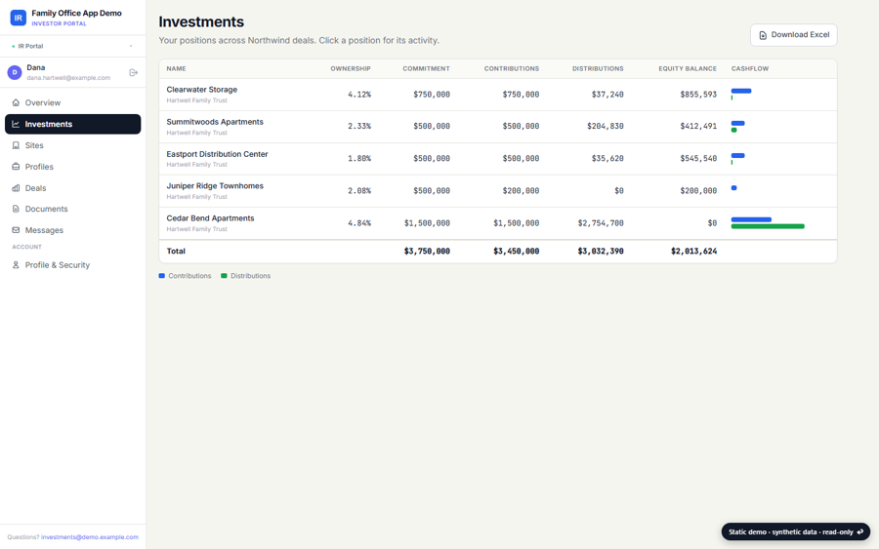
Task: Click the $3,450,000 total contributions
Action: 517,252
